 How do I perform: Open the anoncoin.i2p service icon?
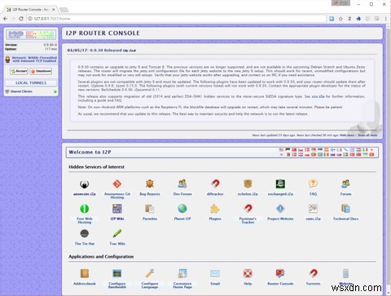(85, 184)
